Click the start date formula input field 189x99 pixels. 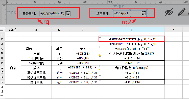(x=52, y=13)
